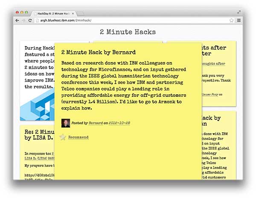Select the HackDay X: 2 Minute Hack tab

coord(53,13)
